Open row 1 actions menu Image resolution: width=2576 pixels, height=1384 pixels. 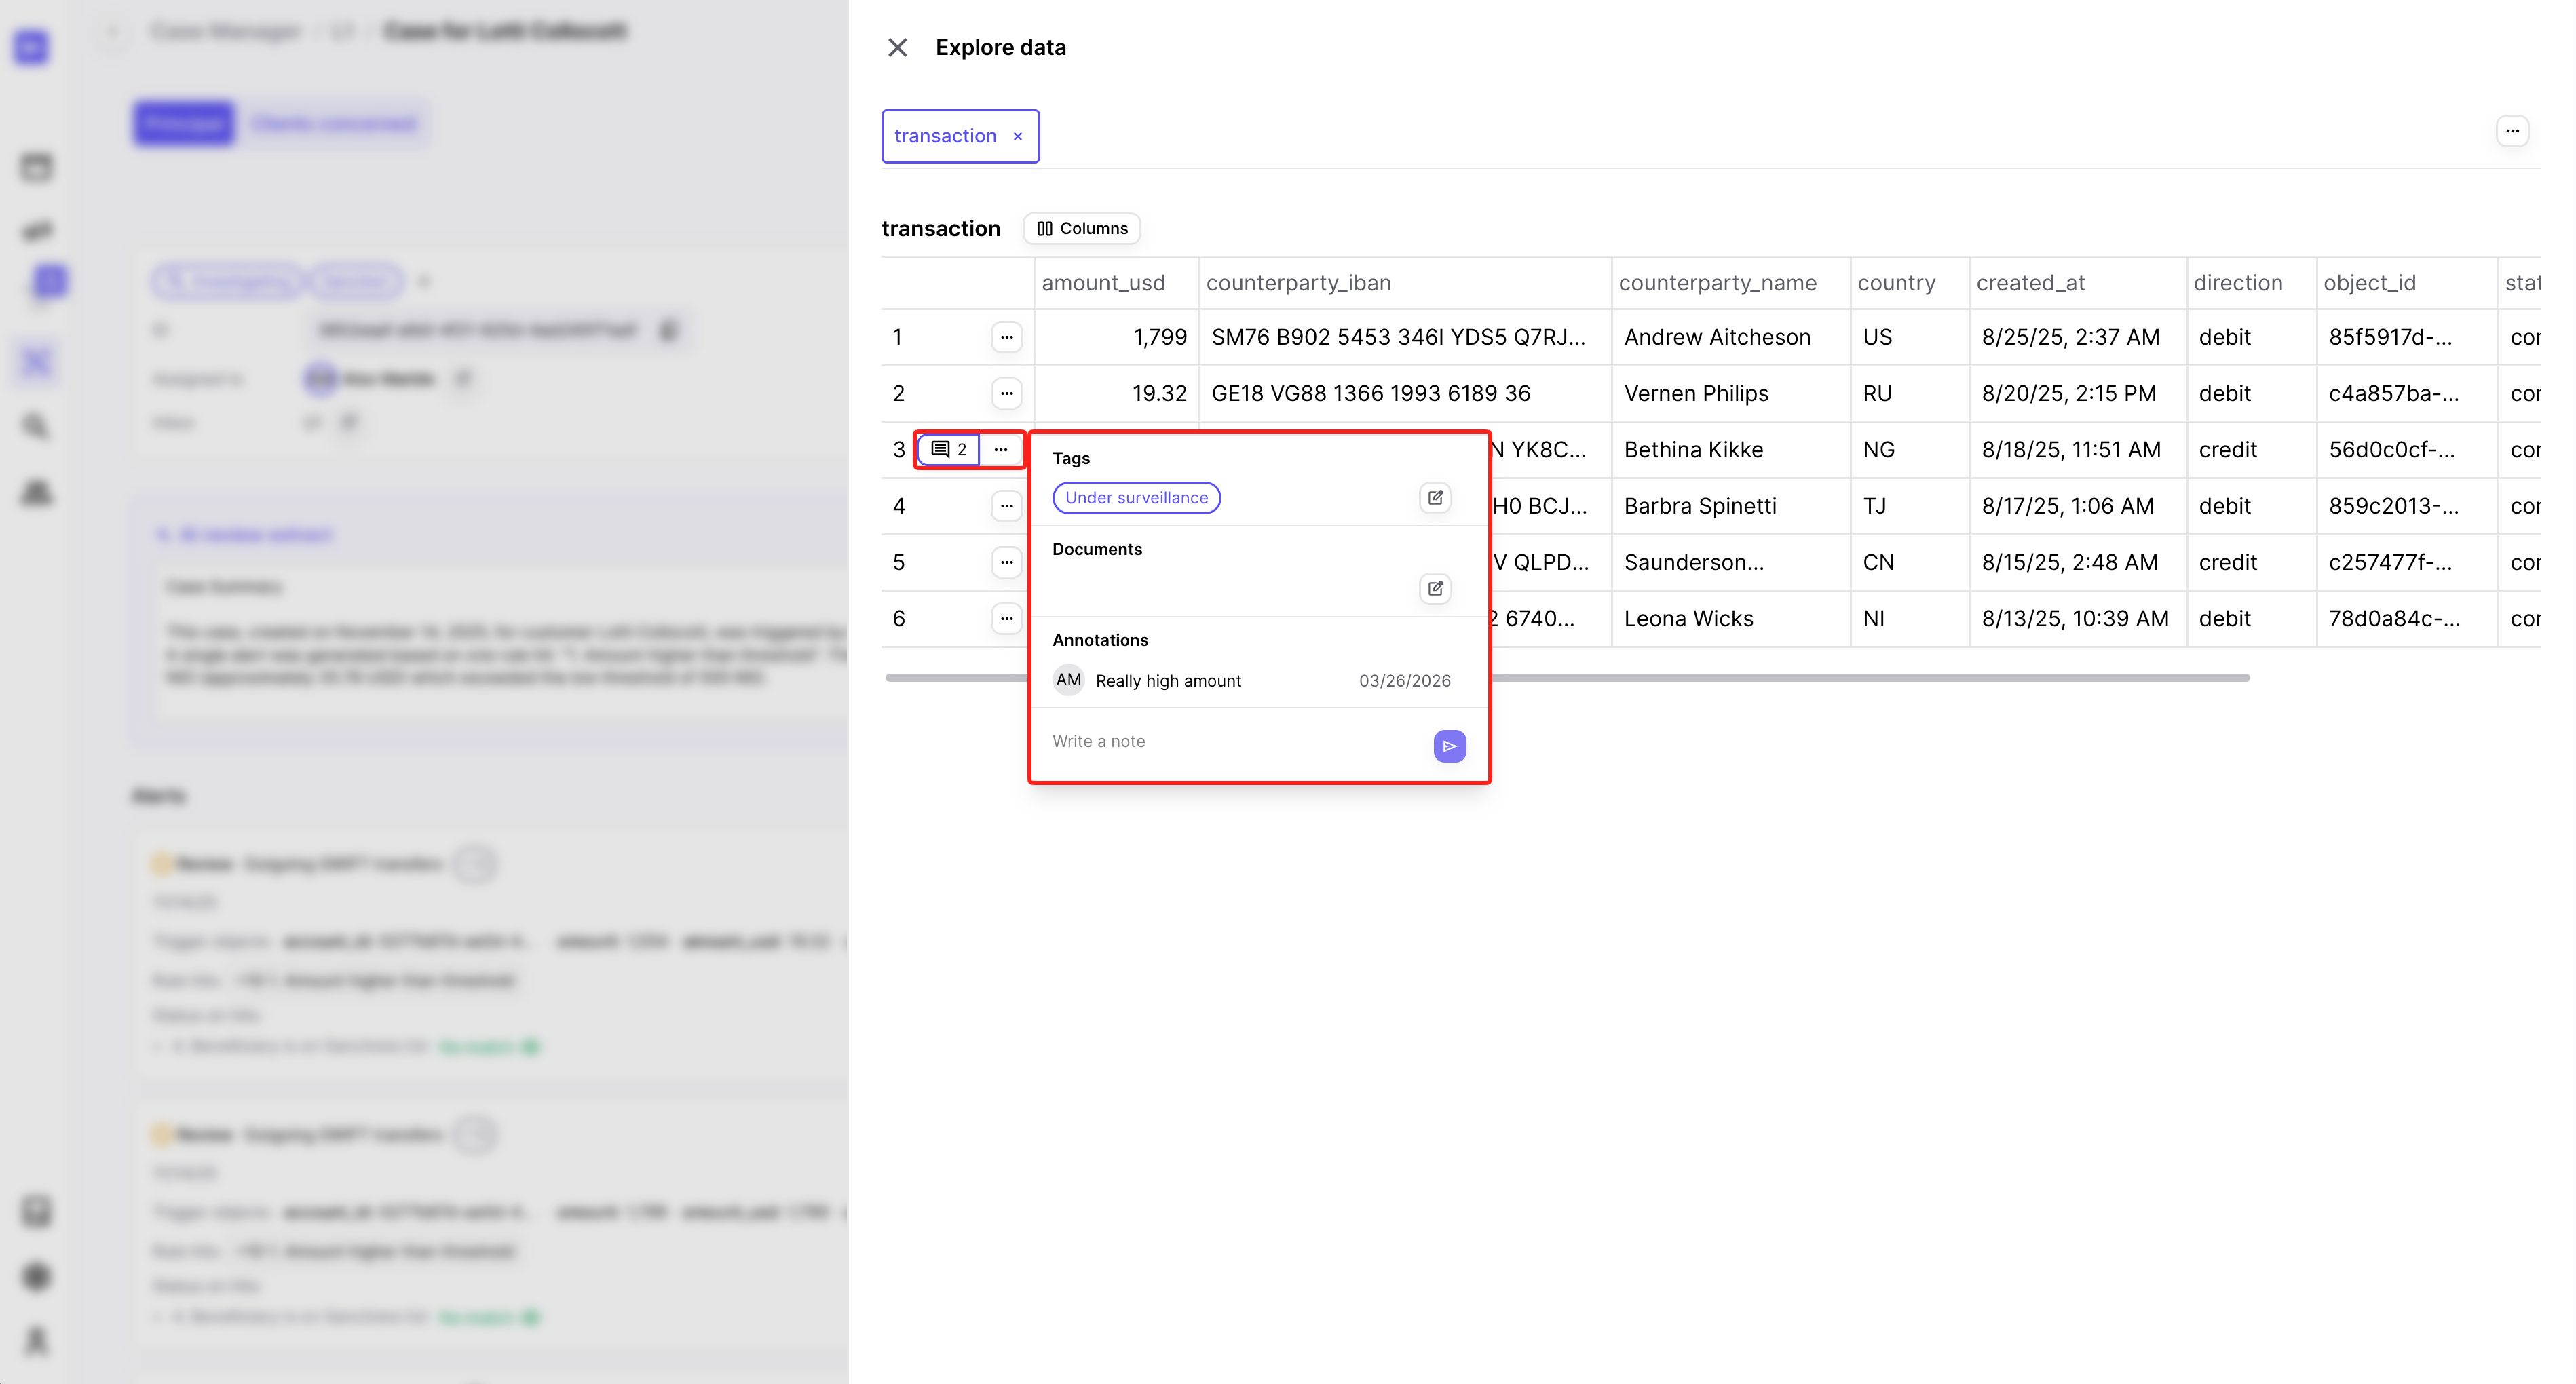pos(1006,337)
